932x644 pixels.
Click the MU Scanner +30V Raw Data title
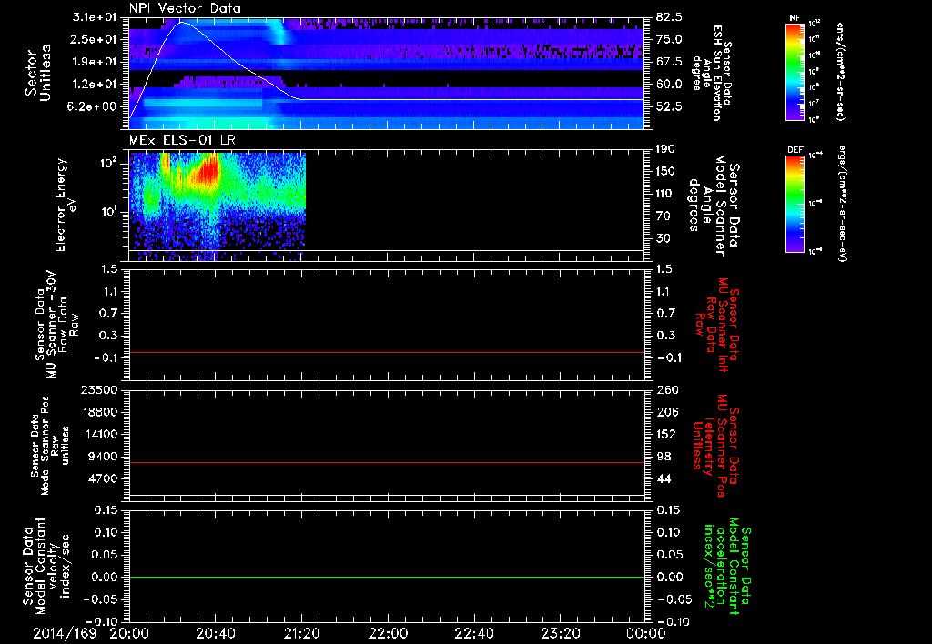point(56,325)
